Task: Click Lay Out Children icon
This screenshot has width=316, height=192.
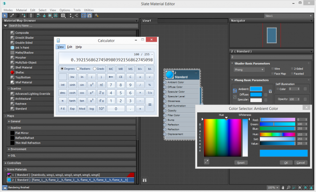Action: [x=76, y=16]
